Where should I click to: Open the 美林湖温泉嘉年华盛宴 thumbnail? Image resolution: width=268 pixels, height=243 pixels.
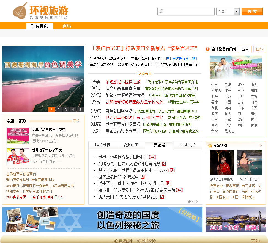coord(18,136)
